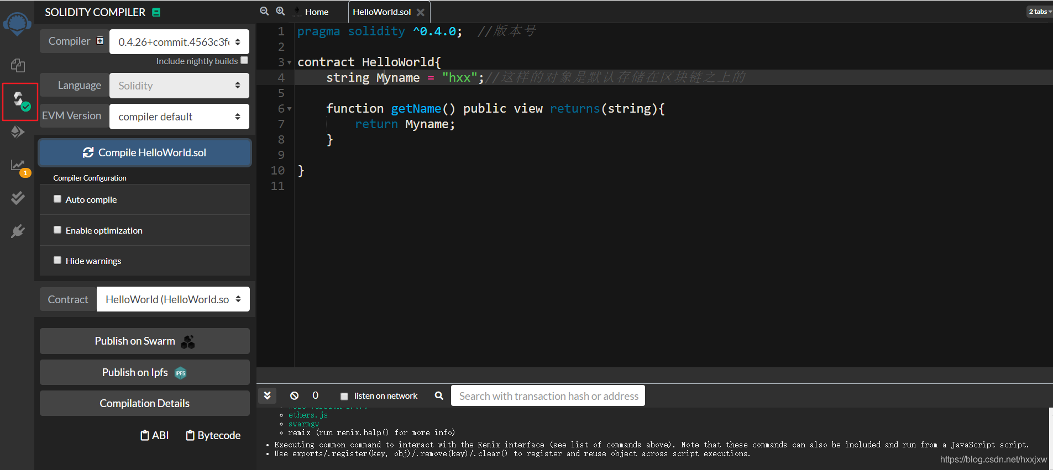Open the compiler version dropdown

coord(179,42)
